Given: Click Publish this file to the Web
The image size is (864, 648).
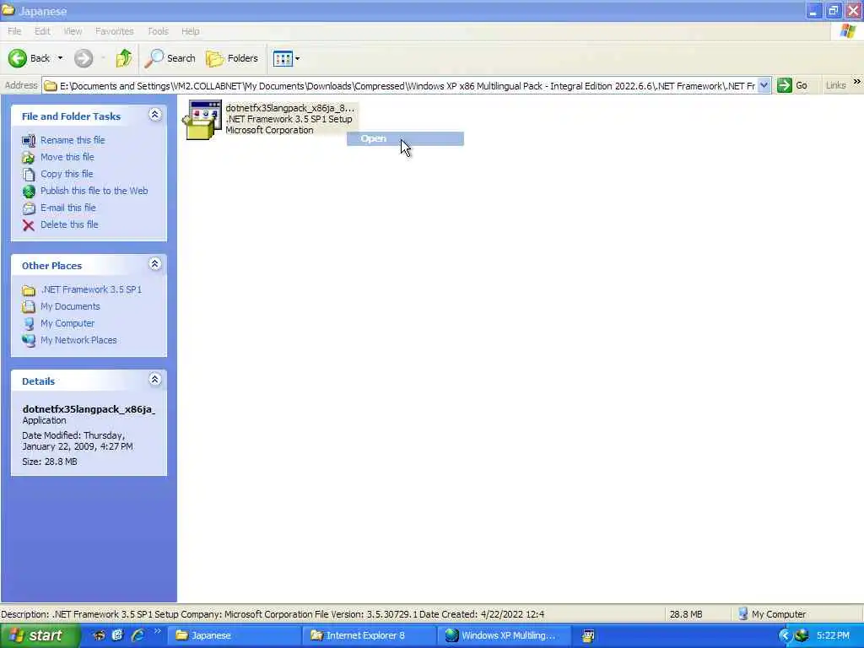Looking at the screenshot, I should (94, 191).
